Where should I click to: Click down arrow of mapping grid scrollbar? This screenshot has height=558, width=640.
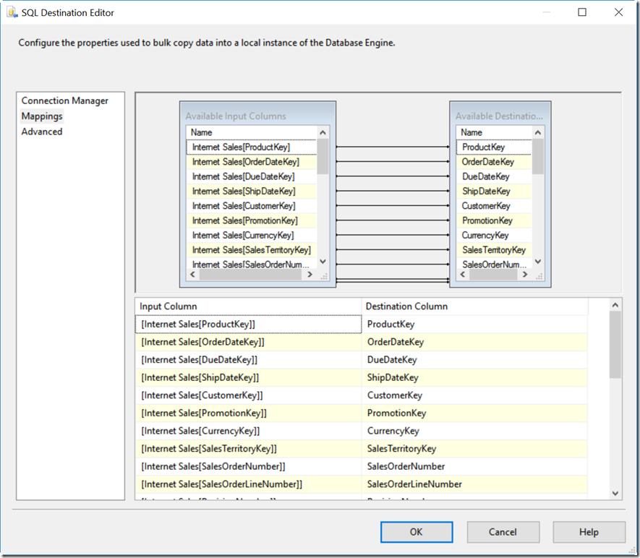tap(615, 494)
